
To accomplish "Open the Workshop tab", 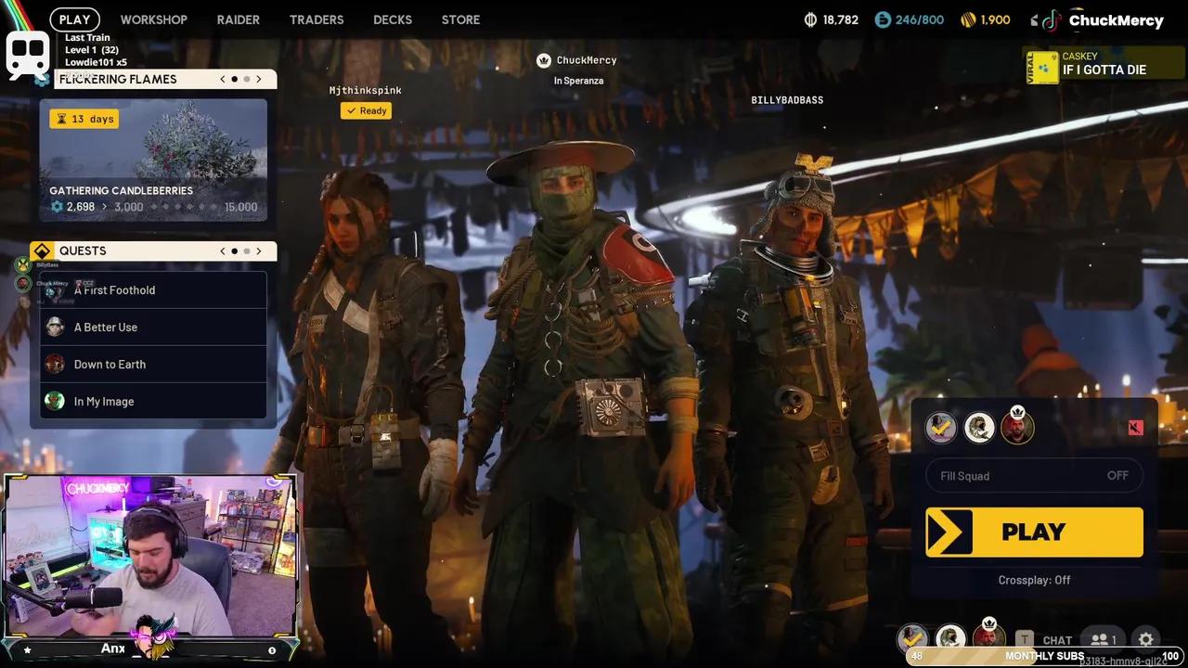I will pyautogui.click(x=153, y=19).
